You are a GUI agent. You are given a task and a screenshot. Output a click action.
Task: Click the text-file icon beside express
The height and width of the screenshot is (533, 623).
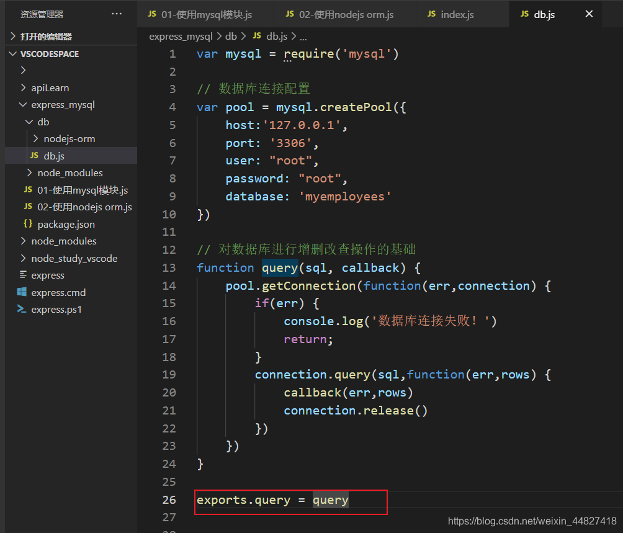[x=23, y=274]
